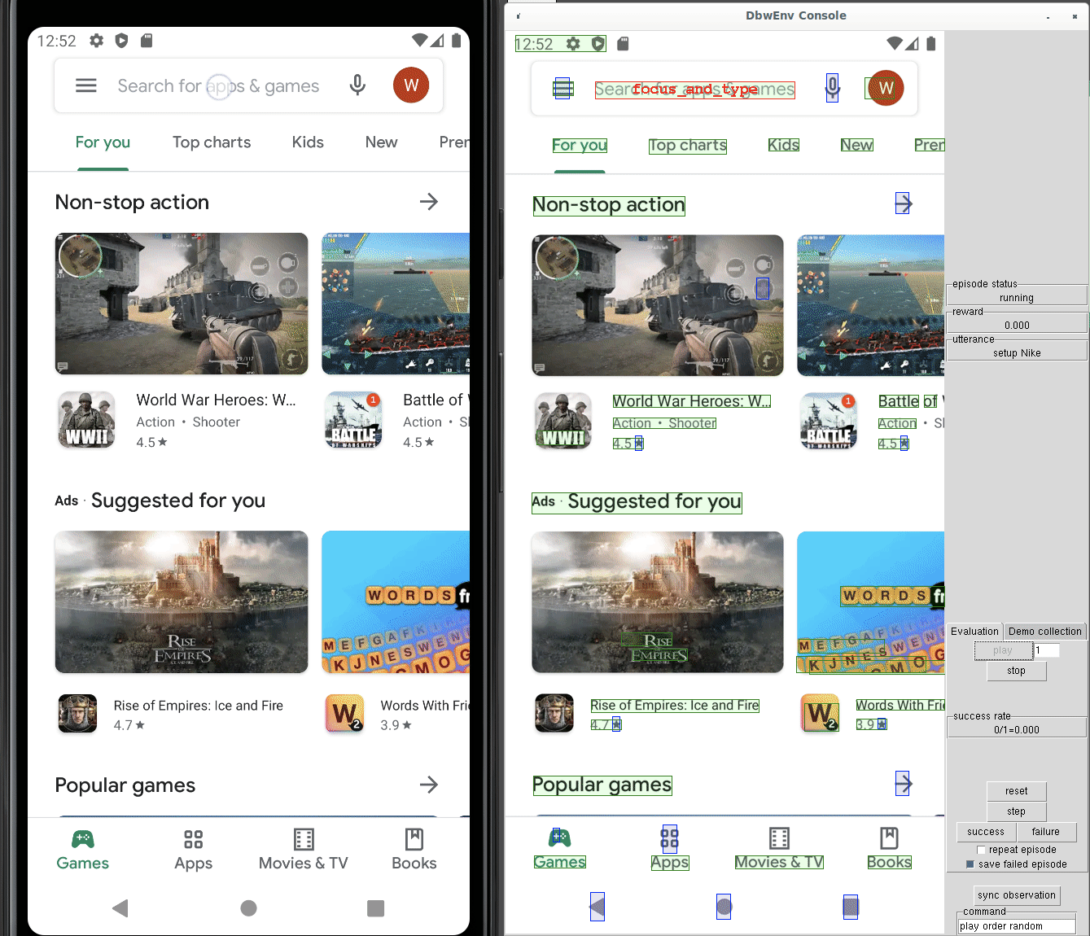Select Top charts tab in DbwEnv Console
The image size is (1090, 936).
tap(688, 146)
